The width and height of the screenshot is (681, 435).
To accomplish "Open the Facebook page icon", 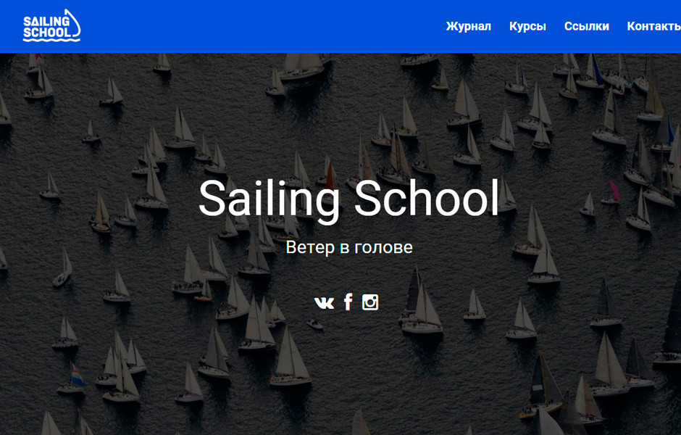I will pos(348,302).
